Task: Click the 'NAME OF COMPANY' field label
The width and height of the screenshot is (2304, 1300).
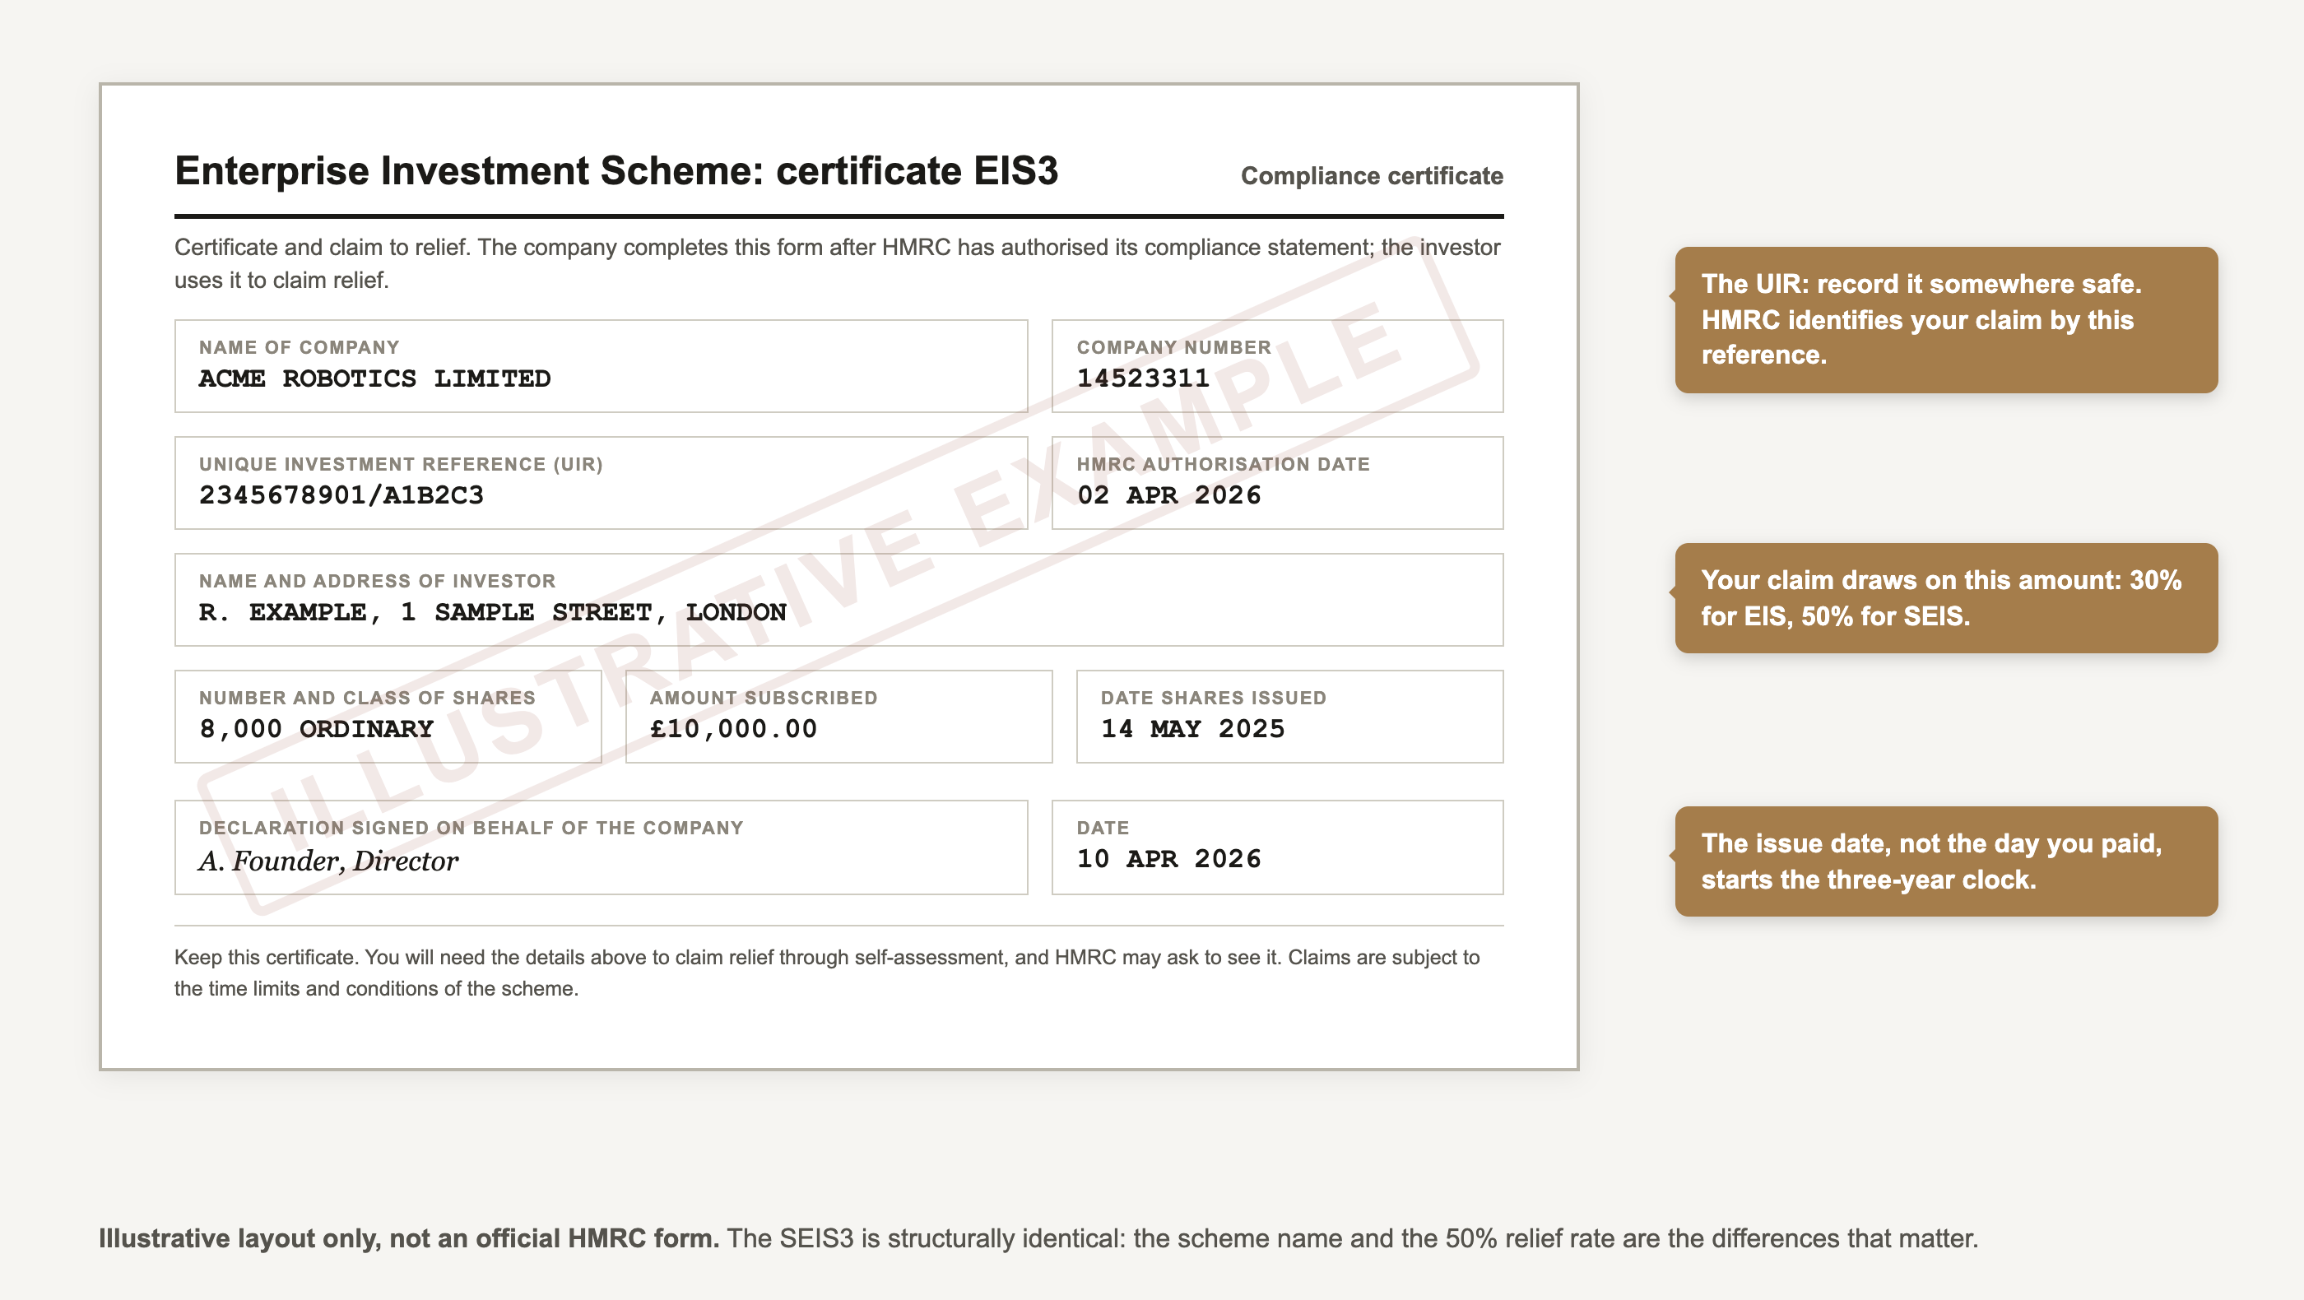Action: click(x=299, y=347)
